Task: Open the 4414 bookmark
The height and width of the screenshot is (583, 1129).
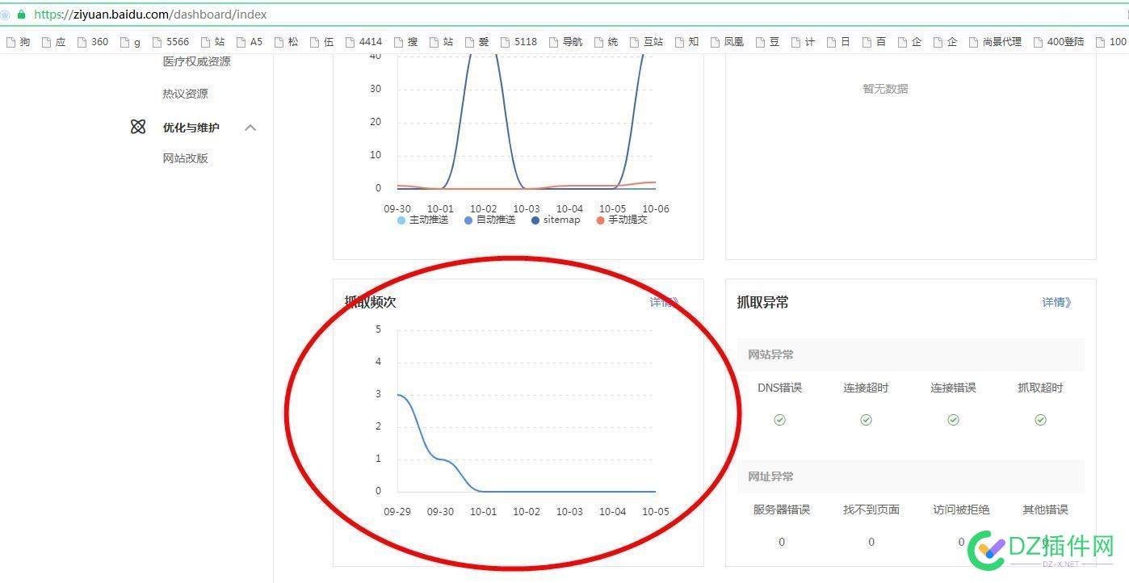Action: click(363, 42)
